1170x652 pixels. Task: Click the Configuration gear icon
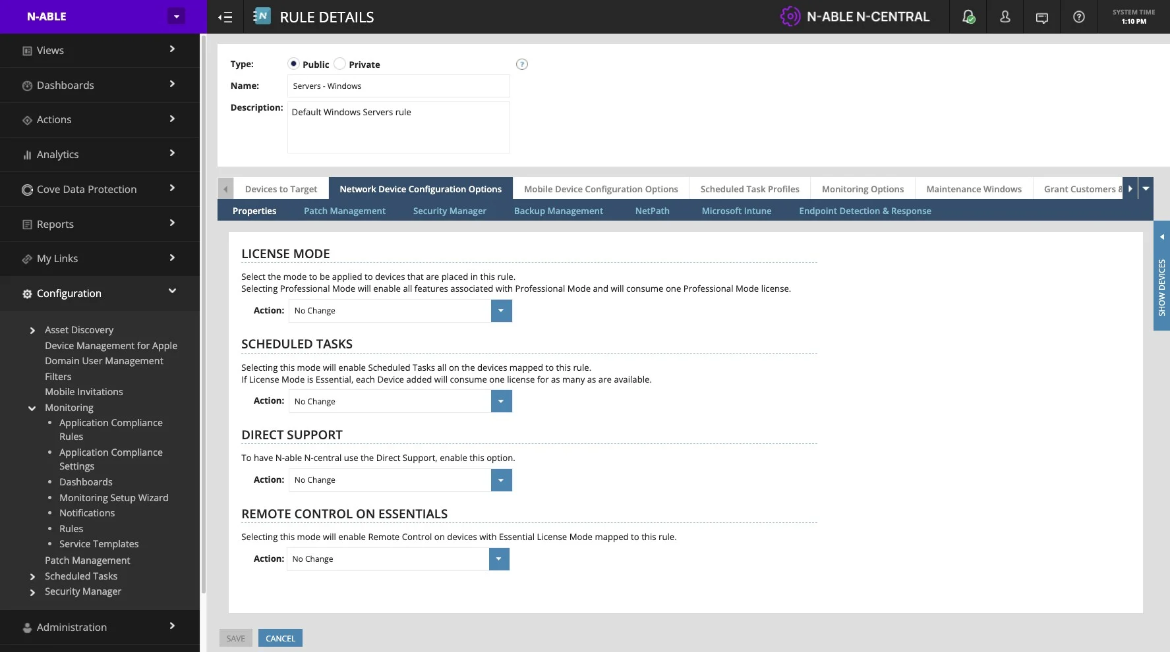27,294
